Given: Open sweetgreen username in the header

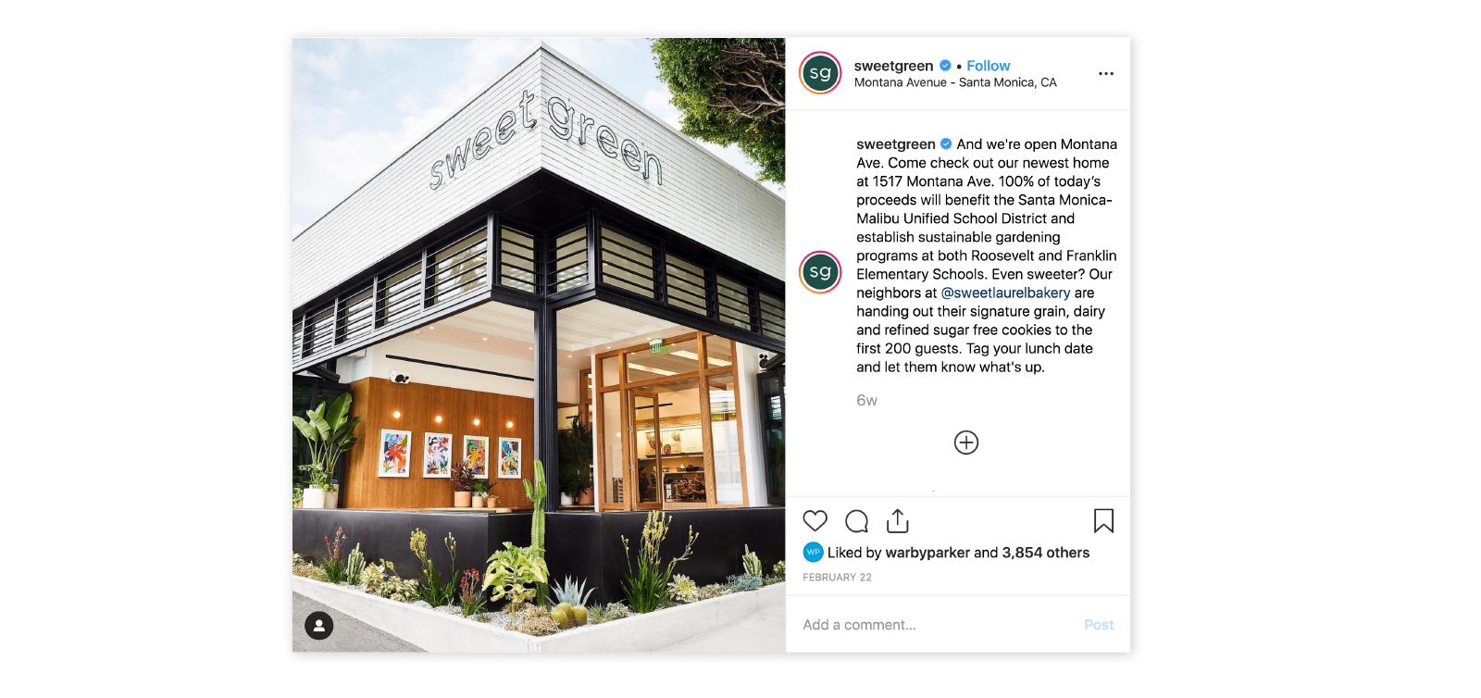Looking at the screenshot, I should pos(893,66).
